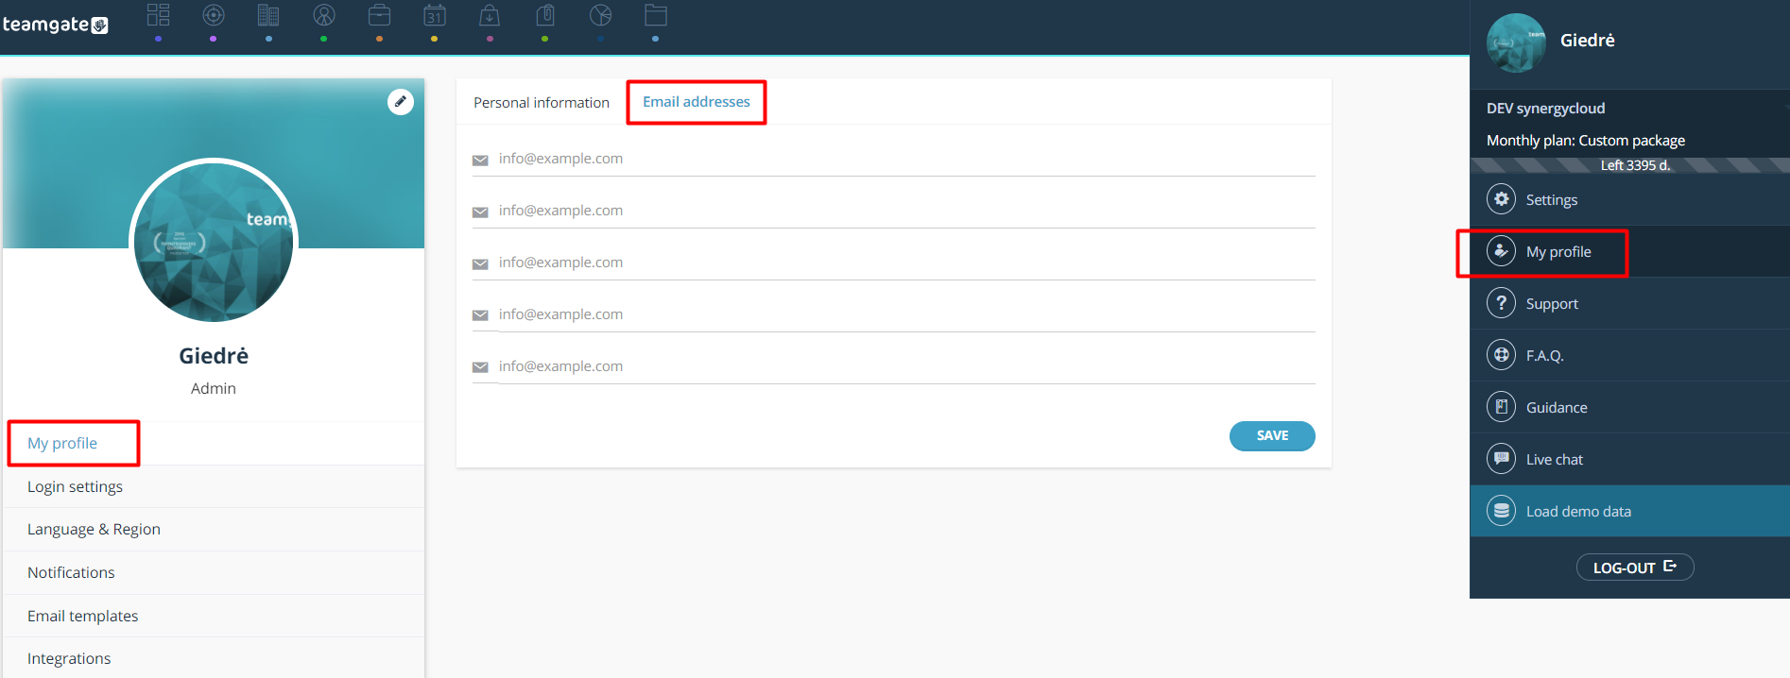Click the LOG-OUT button
1790x678 pixels.
pos(1635,567)
